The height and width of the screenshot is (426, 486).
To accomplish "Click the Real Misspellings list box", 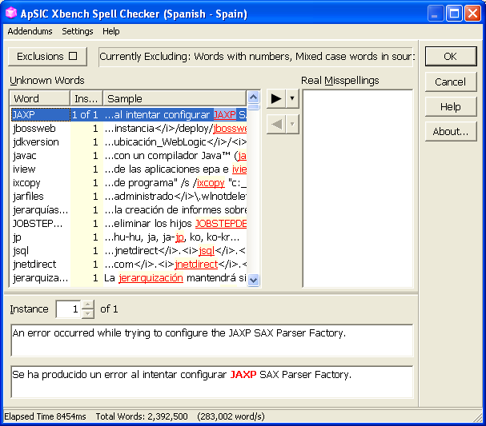I will click(358, 189).
